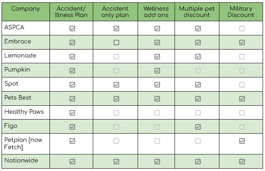265x171 pixels.
Task: Check Figo Wellness add ons checkbox
Action: [157, 127]
